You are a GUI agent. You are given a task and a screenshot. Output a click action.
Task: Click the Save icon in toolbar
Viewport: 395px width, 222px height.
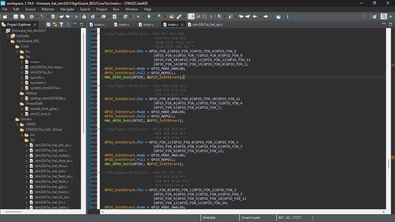(15, 16)
